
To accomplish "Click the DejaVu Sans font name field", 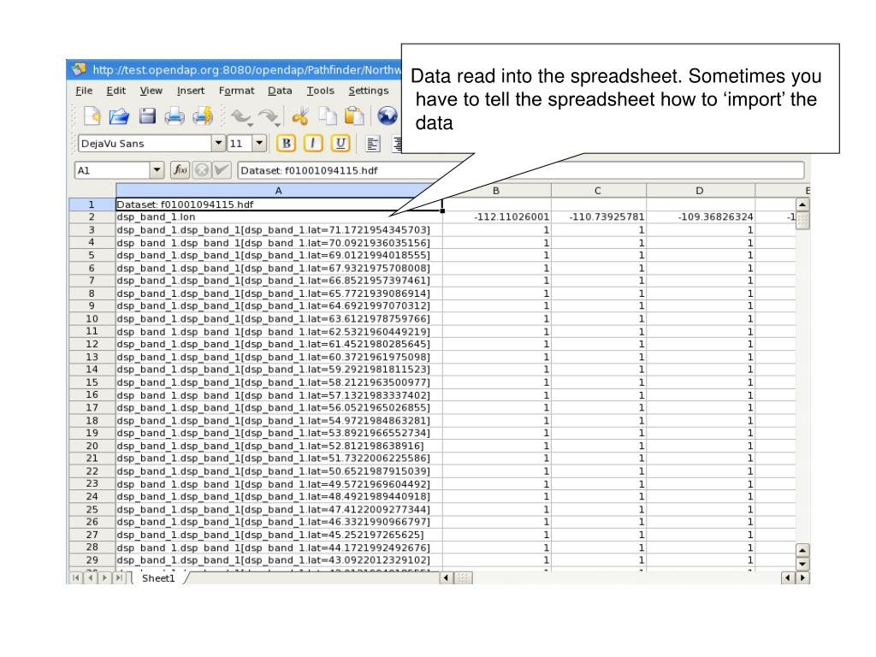I will click(145, 144).
